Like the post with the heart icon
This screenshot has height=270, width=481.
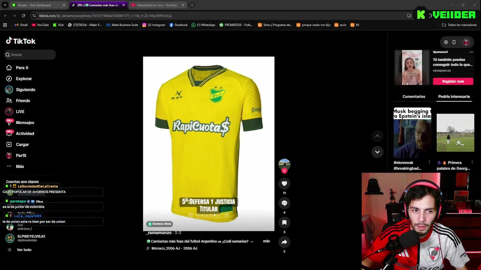(x=284, y=183)
